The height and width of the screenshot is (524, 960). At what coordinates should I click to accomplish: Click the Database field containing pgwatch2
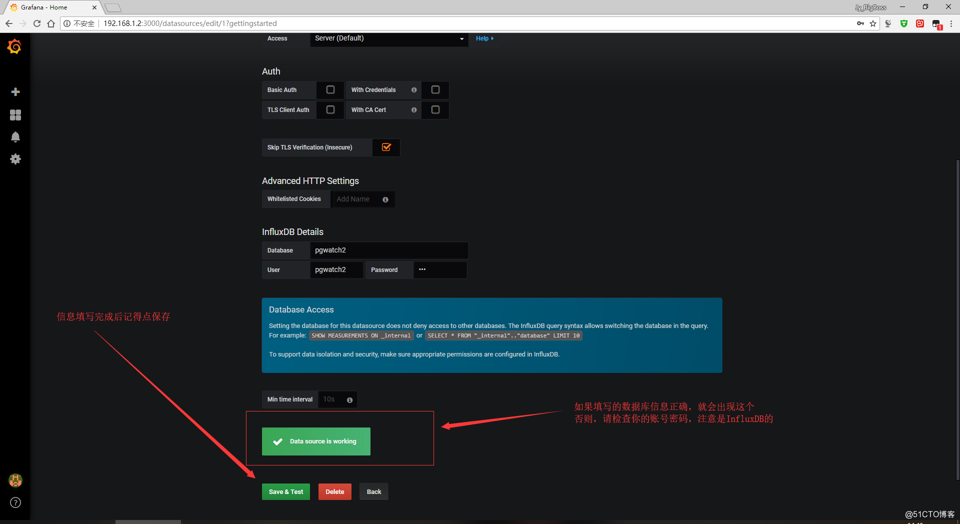[389, 250]
